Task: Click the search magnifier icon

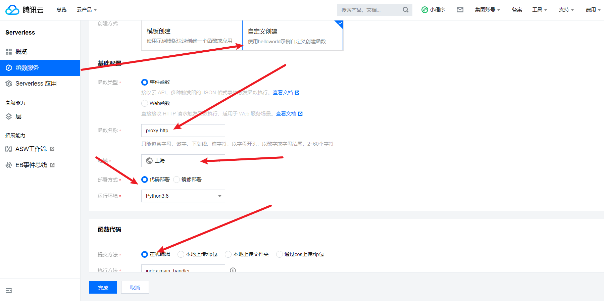Action: pos(405,10)
